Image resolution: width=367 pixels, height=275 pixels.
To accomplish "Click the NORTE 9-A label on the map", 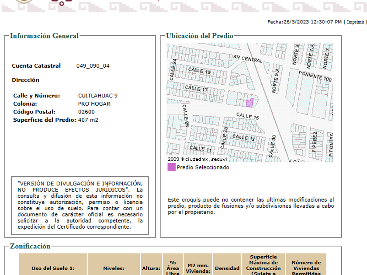I will 276,81.
